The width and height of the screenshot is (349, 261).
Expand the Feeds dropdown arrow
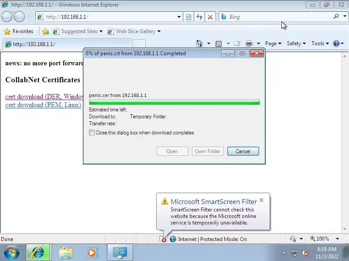228,43
